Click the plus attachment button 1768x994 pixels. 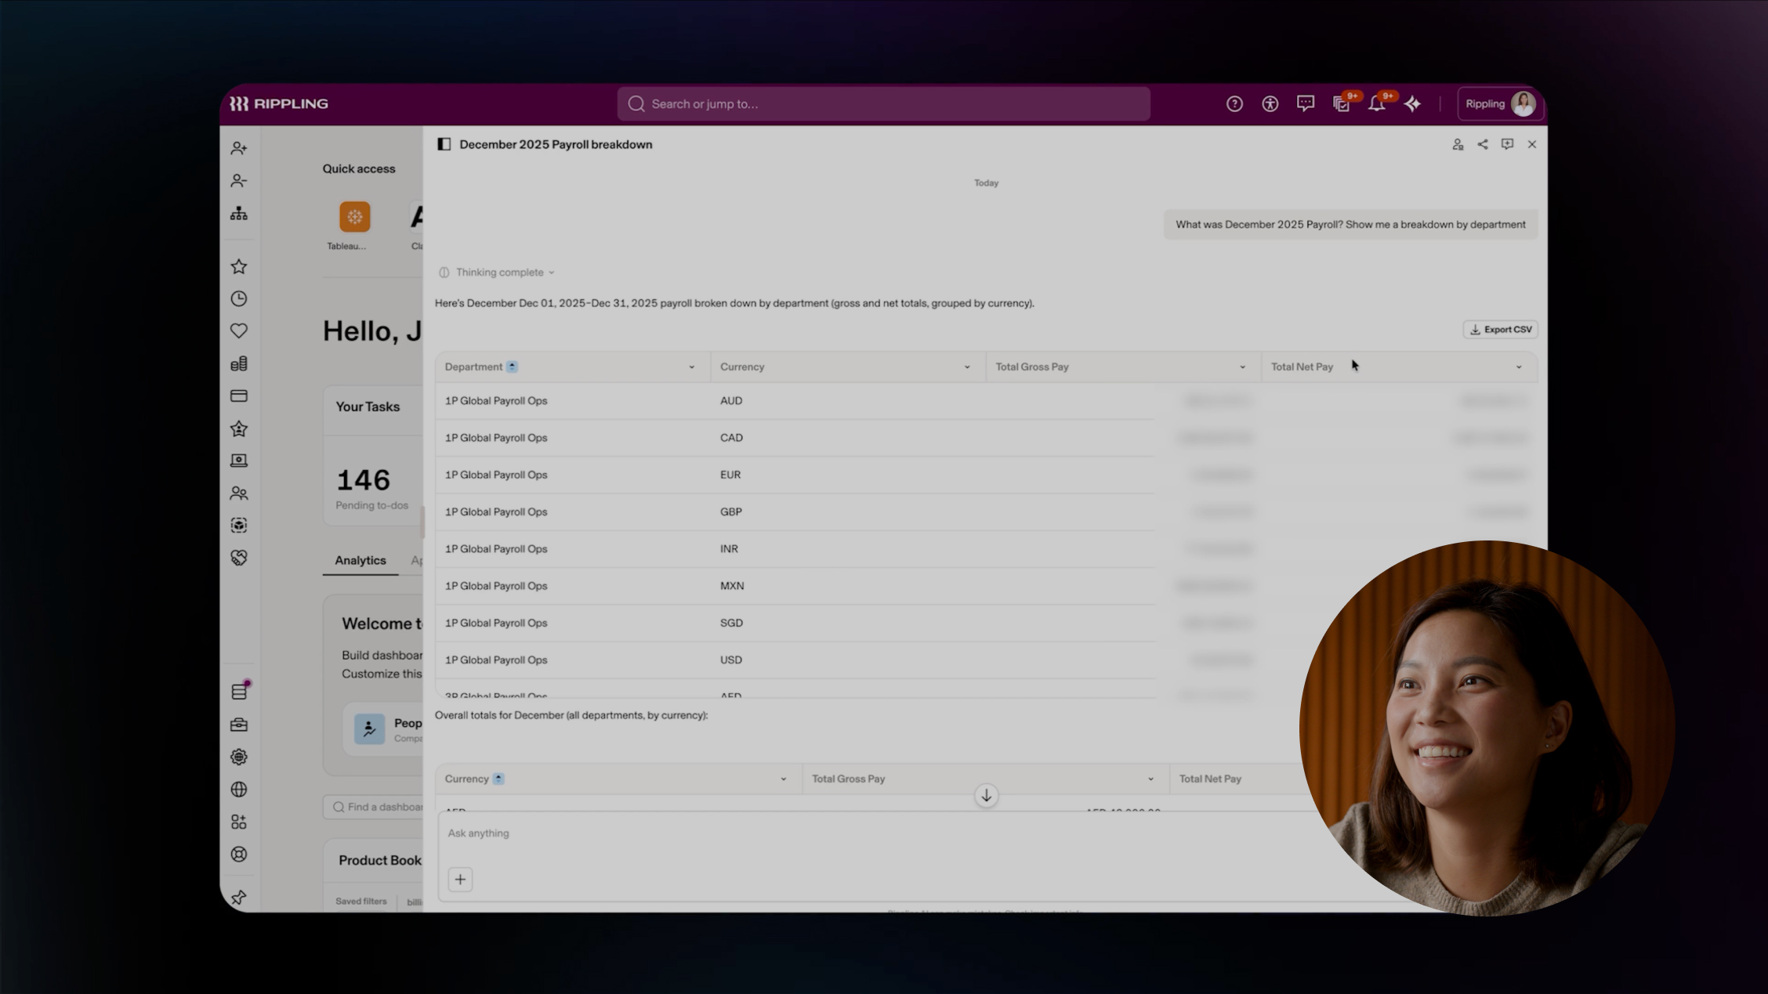(460, 879)
